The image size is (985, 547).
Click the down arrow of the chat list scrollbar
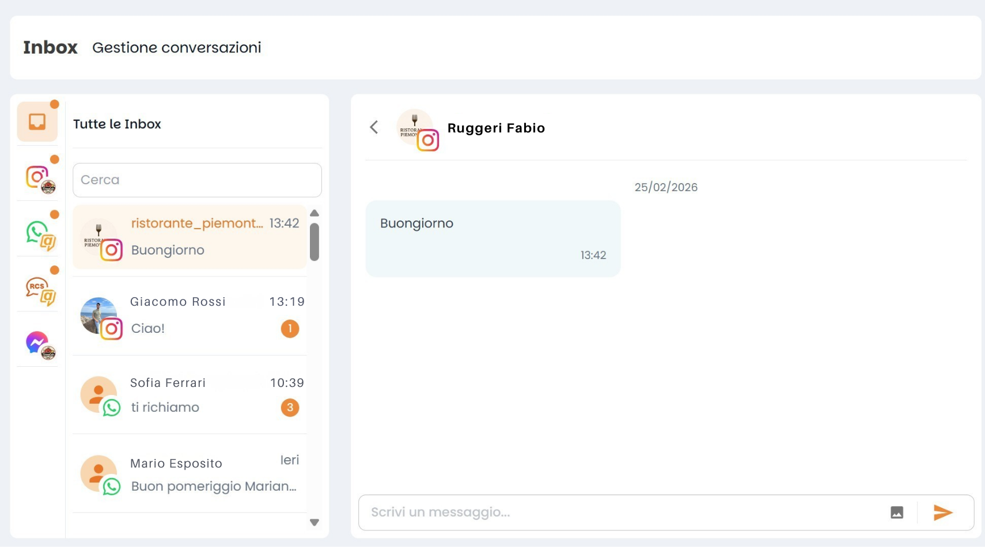[x=315, y=523]
